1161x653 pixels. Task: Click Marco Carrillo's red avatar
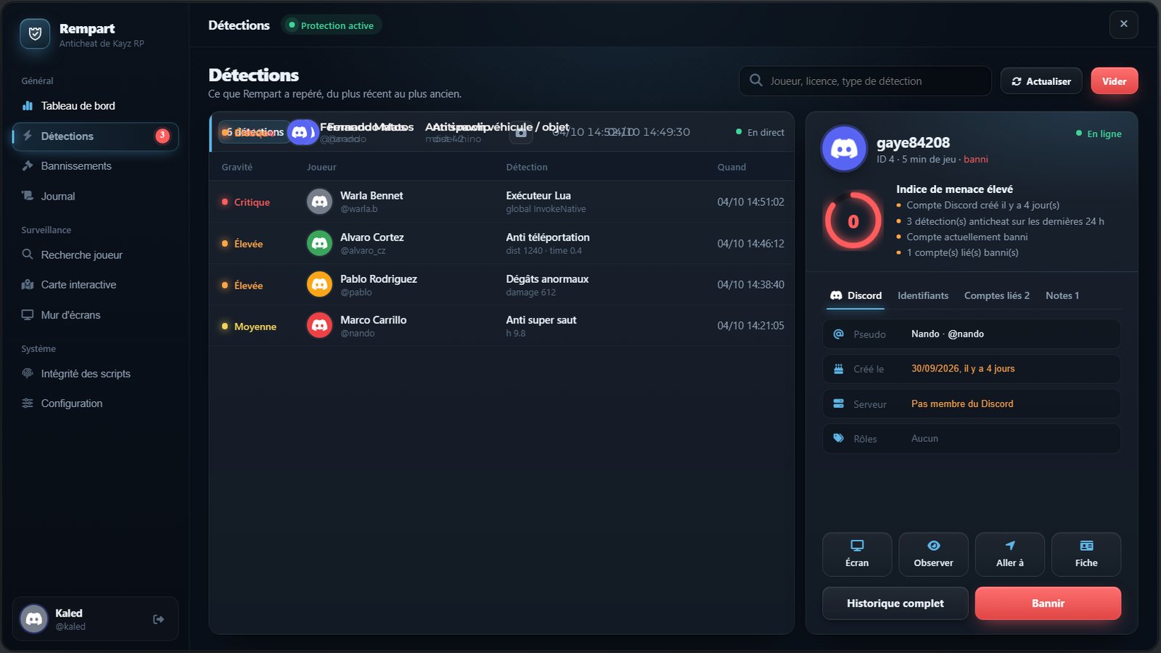point(319,326)
